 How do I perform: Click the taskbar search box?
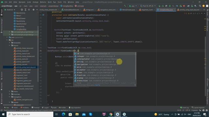(x=30, y=114)
